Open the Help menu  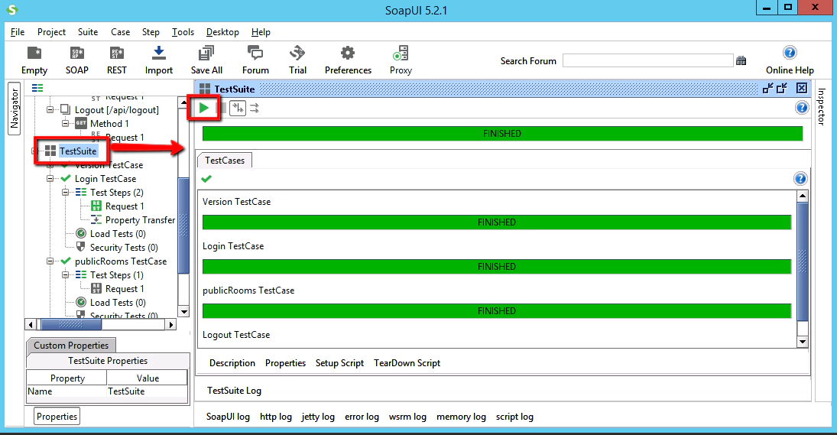click(261, 32)
